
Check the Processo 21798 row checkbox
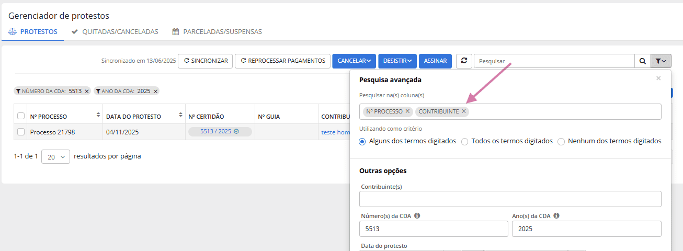[21, 132]
